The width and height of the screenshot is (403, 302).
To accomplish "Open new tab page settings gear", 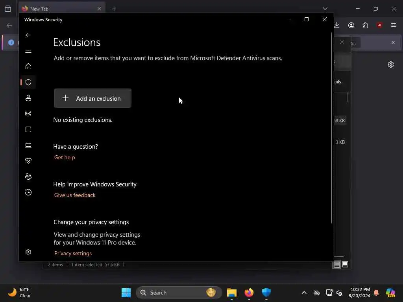I will (391, 64).
